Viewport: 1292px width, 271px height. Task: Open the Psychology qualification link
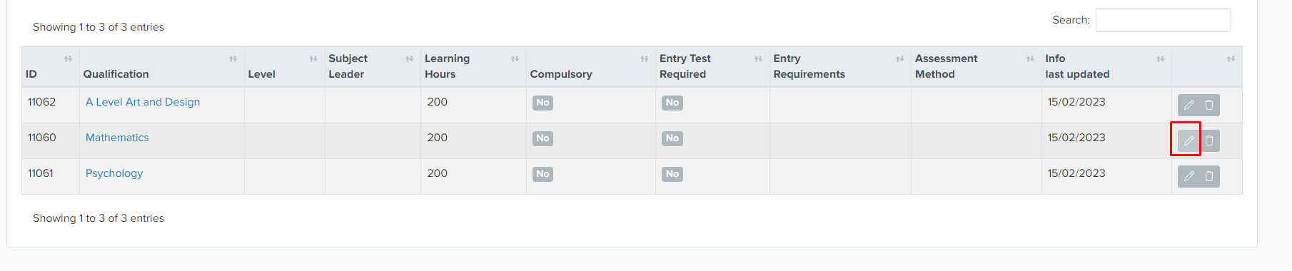[x=114, y=173]
